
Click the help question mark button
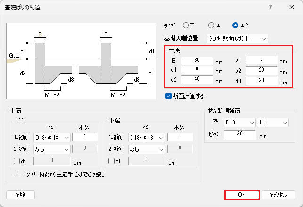270,7
